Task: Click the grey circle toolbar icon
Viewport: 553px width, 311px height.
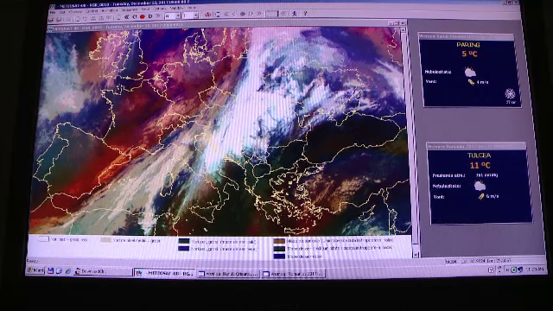Action: [243, 14]
